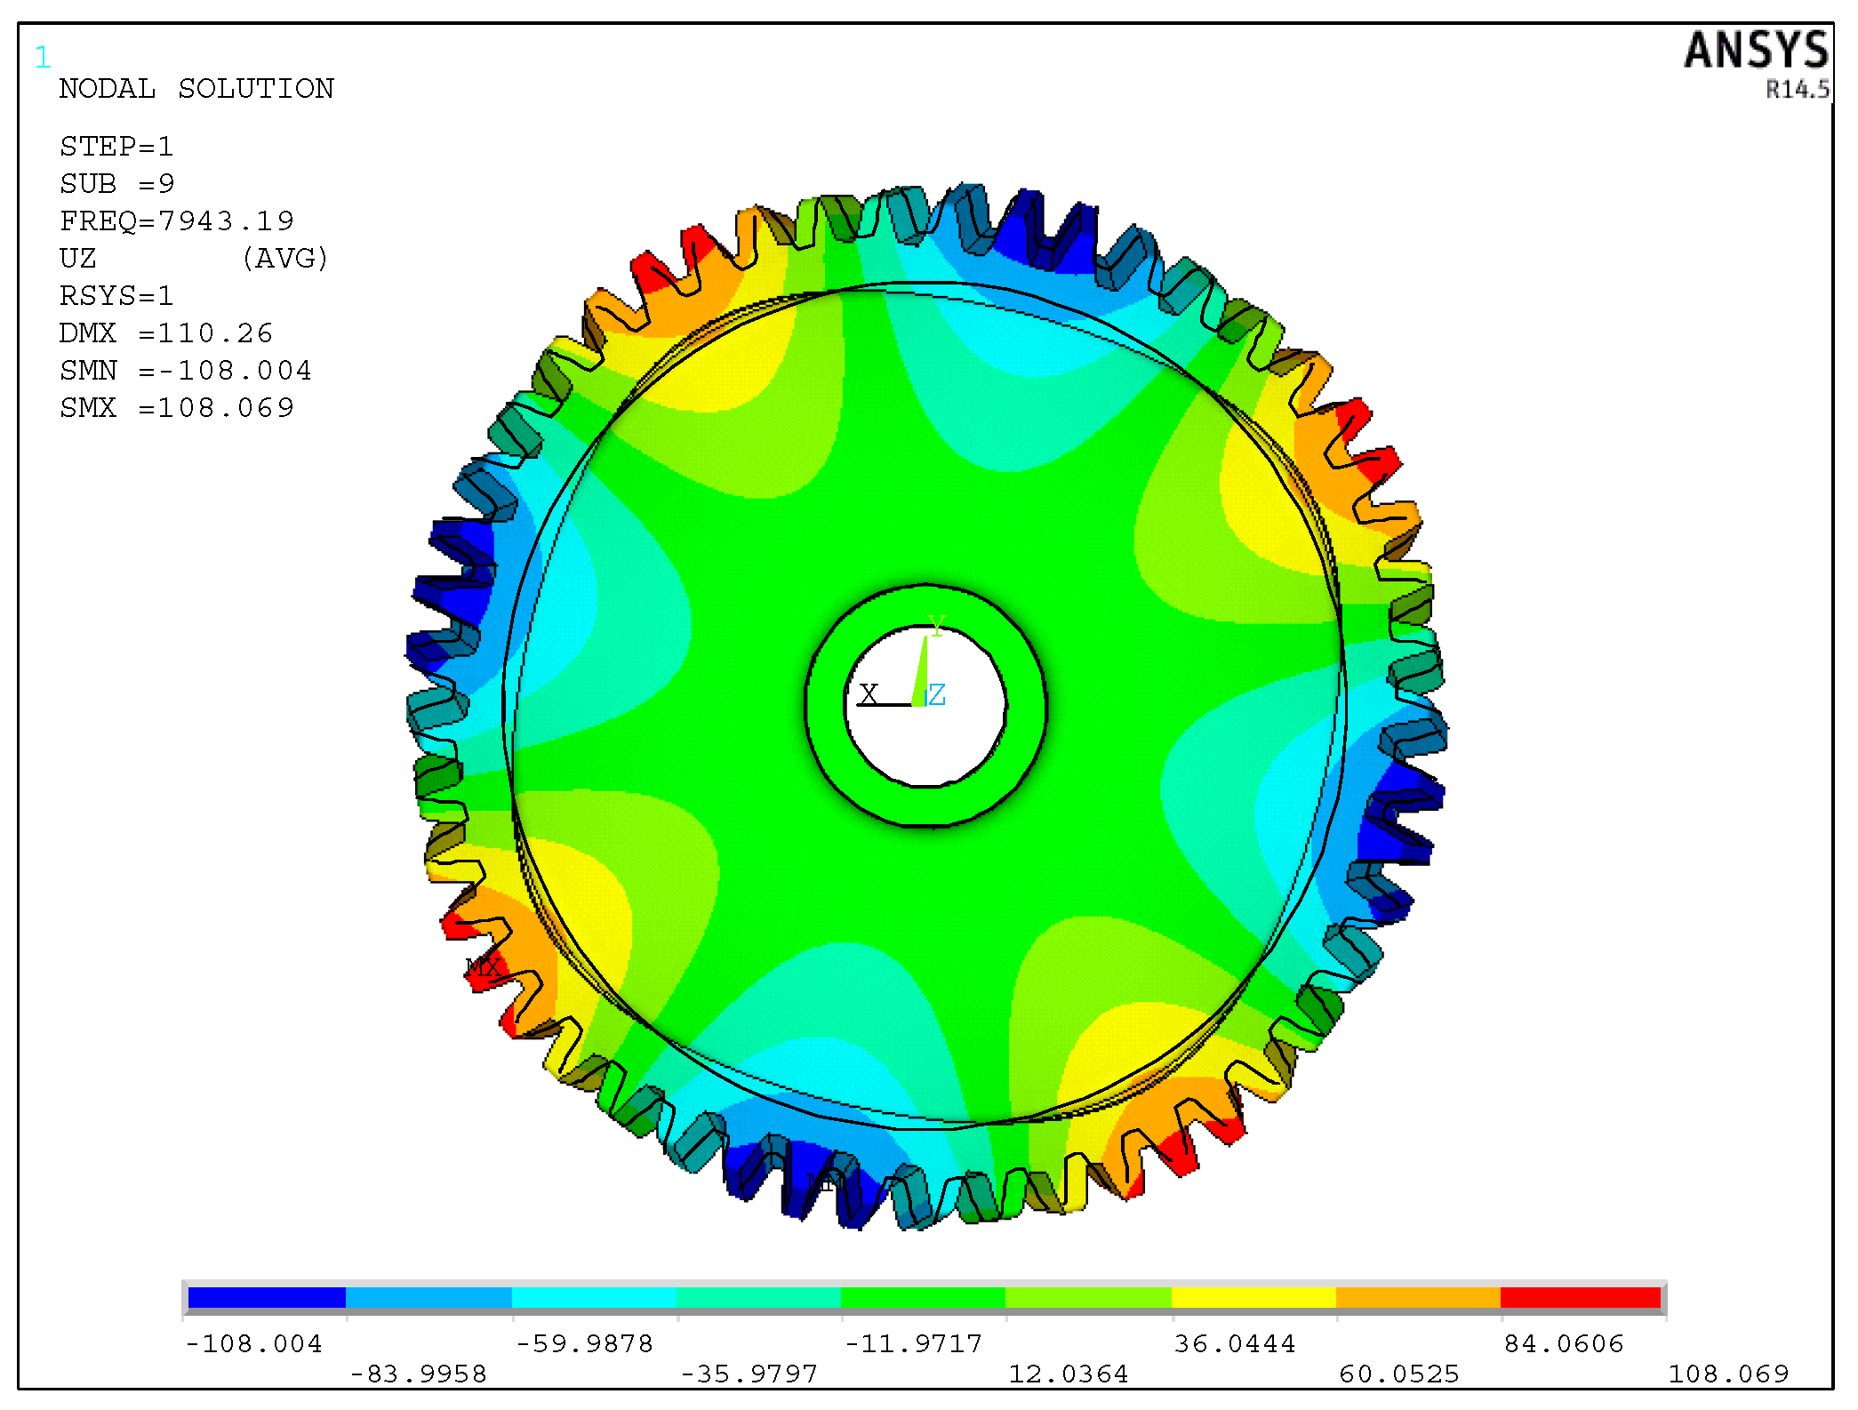Toggle the RSYS=1 coordinate system label
This screenshot has width=1858, height=1410.
[x=117, y=296]
